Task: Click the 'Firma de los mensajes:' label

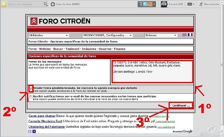Action: coord(45,62)
